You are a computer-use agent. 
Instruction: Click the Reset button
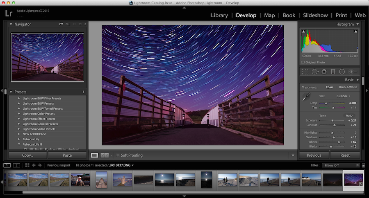pos(345,155)
